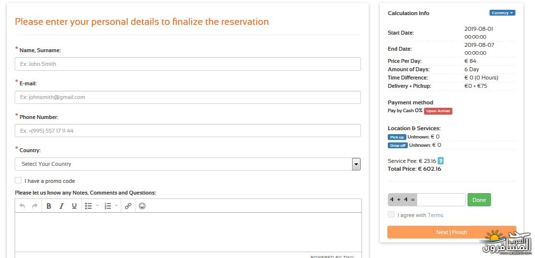535x258 pixels.
Task: Open the Terms link
Action: (x=435, y=215)
